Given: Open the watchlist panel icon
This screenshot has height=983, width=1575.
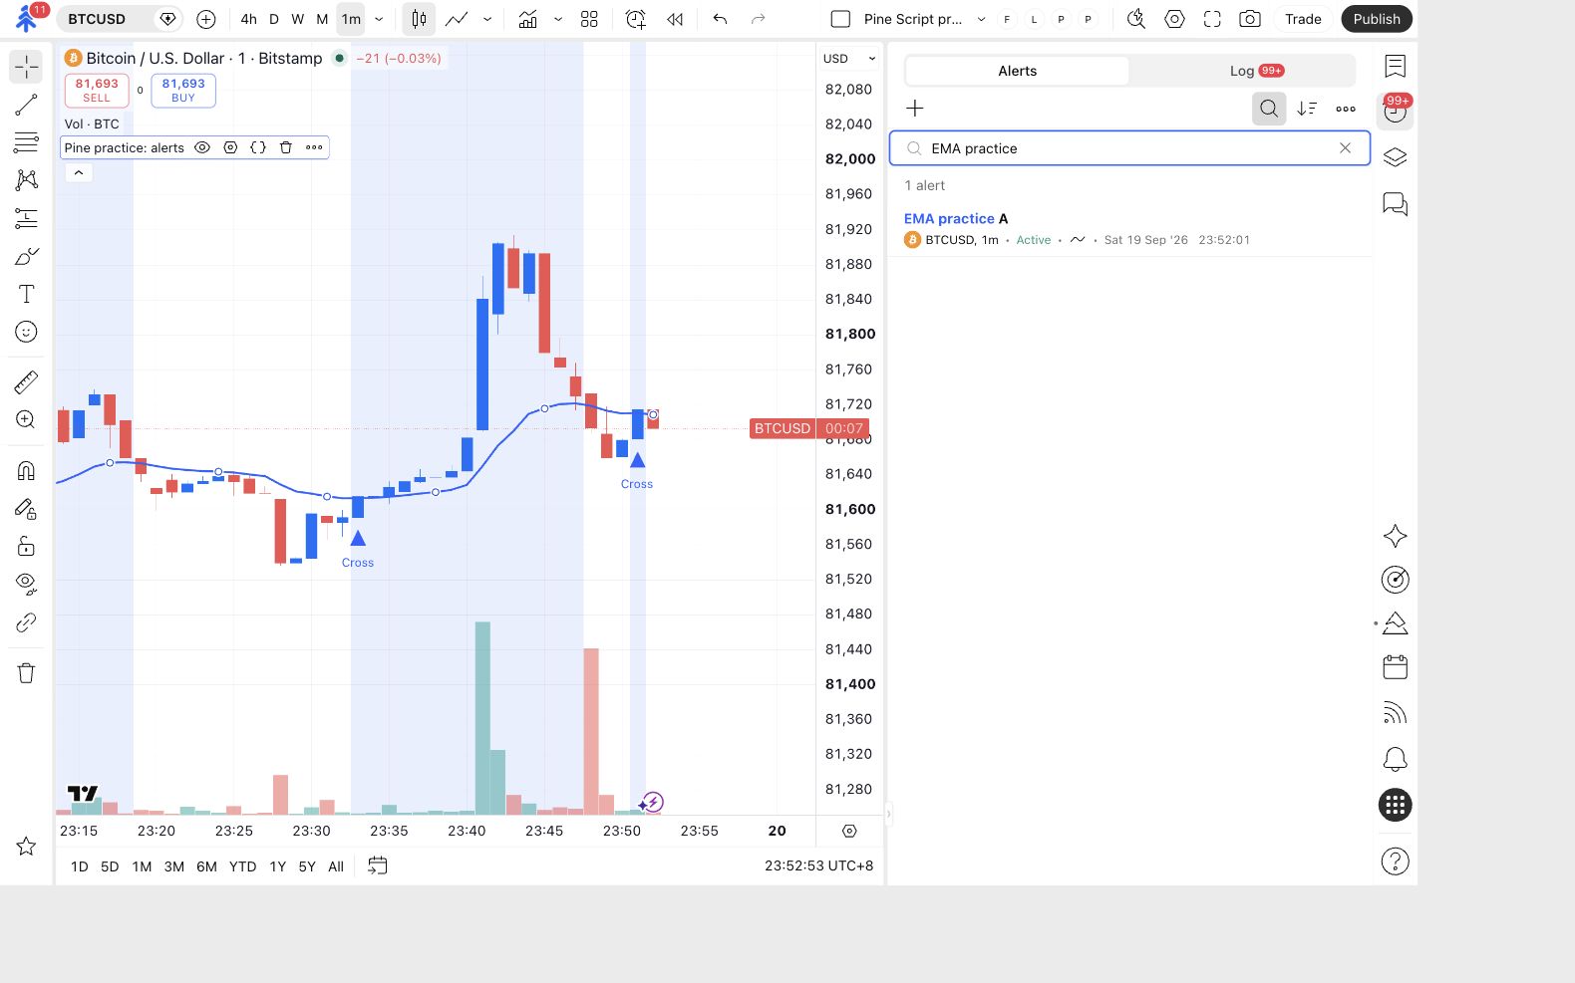Looking at the screenshot, I should point(1396,66).
